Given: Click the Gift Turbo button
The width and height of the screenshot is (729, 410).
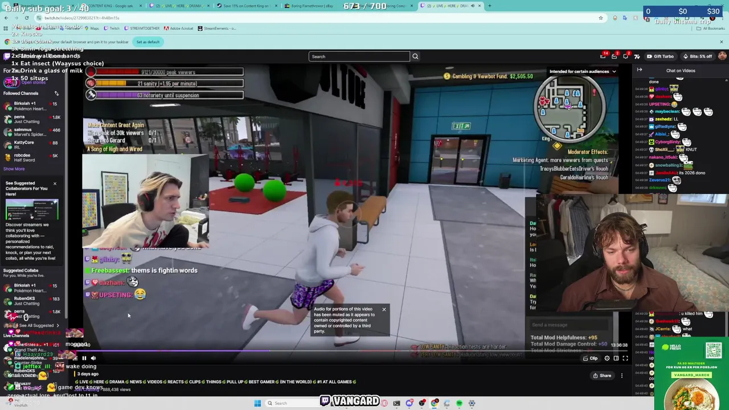Looking at the screenshot, I should [661, 56].
